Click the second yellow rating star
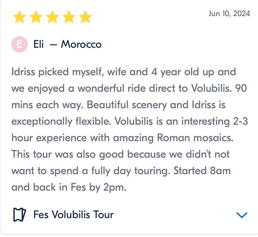This screenshot has width=258, height=237. tap(36, 17)
